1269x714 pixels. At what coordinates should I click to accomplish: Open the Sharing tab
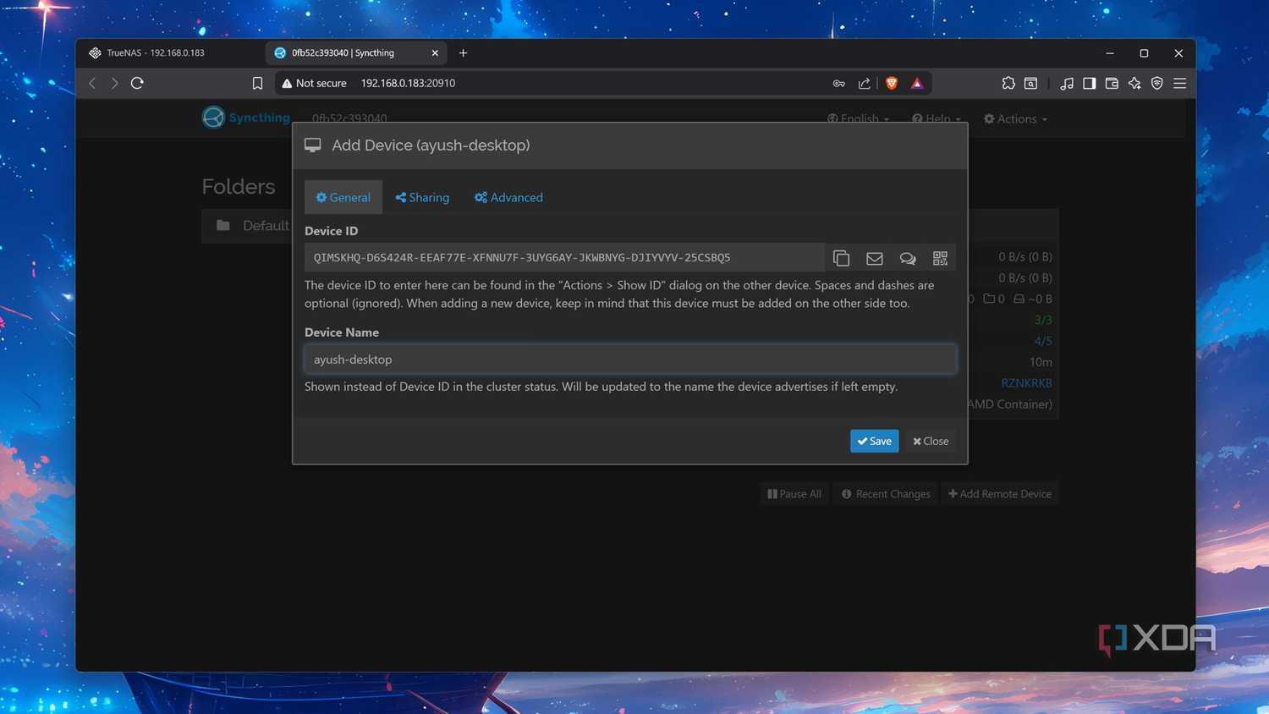click(422, 197)
